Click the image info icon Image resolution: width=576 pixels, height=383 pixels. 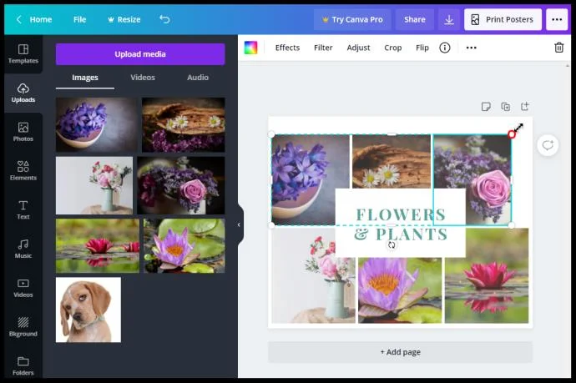click(444, 48)
